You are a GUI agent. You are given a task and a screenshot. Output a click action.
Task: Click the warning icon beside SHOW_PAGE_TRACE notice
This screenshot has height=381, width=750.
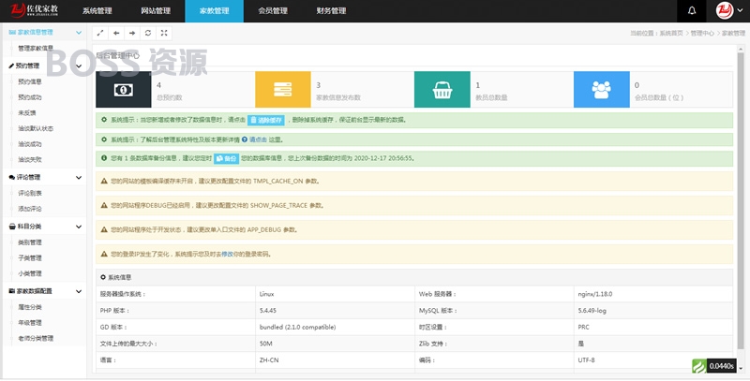(x=104, y=205)
